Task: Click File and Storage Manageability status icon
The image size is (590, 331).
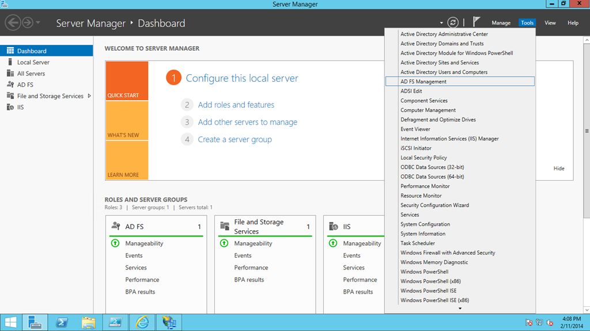Action: pos(224,244)
